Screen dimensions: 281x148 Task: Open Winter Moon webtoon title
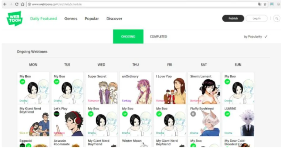pyautogui.click(x=132, y=141)
